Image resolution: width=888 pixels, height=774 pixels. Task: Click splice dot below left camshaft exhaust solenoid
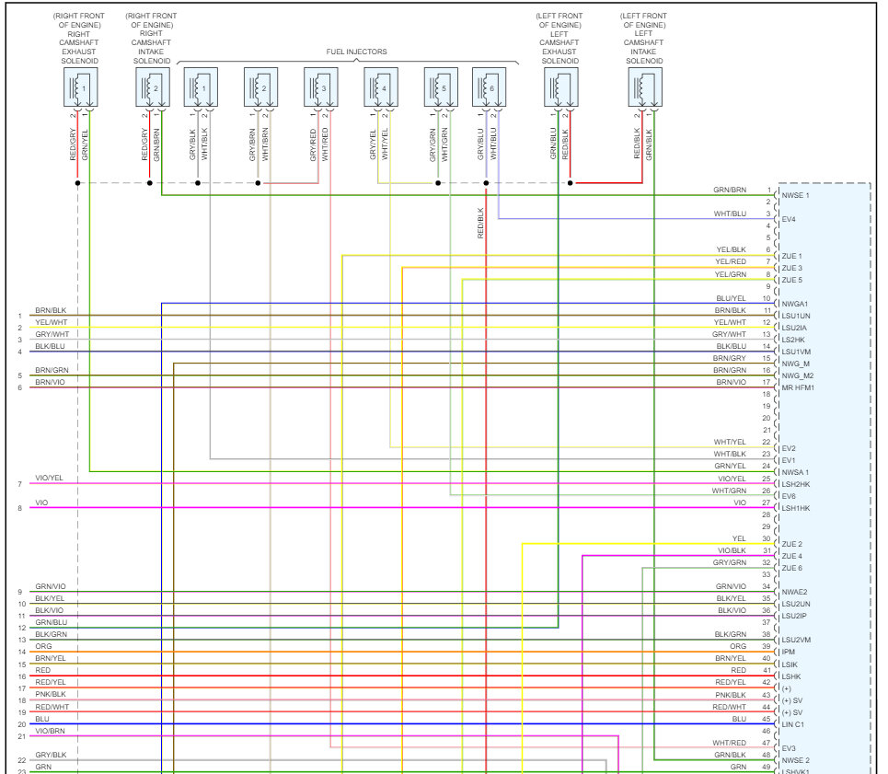[x=570, y=183]
